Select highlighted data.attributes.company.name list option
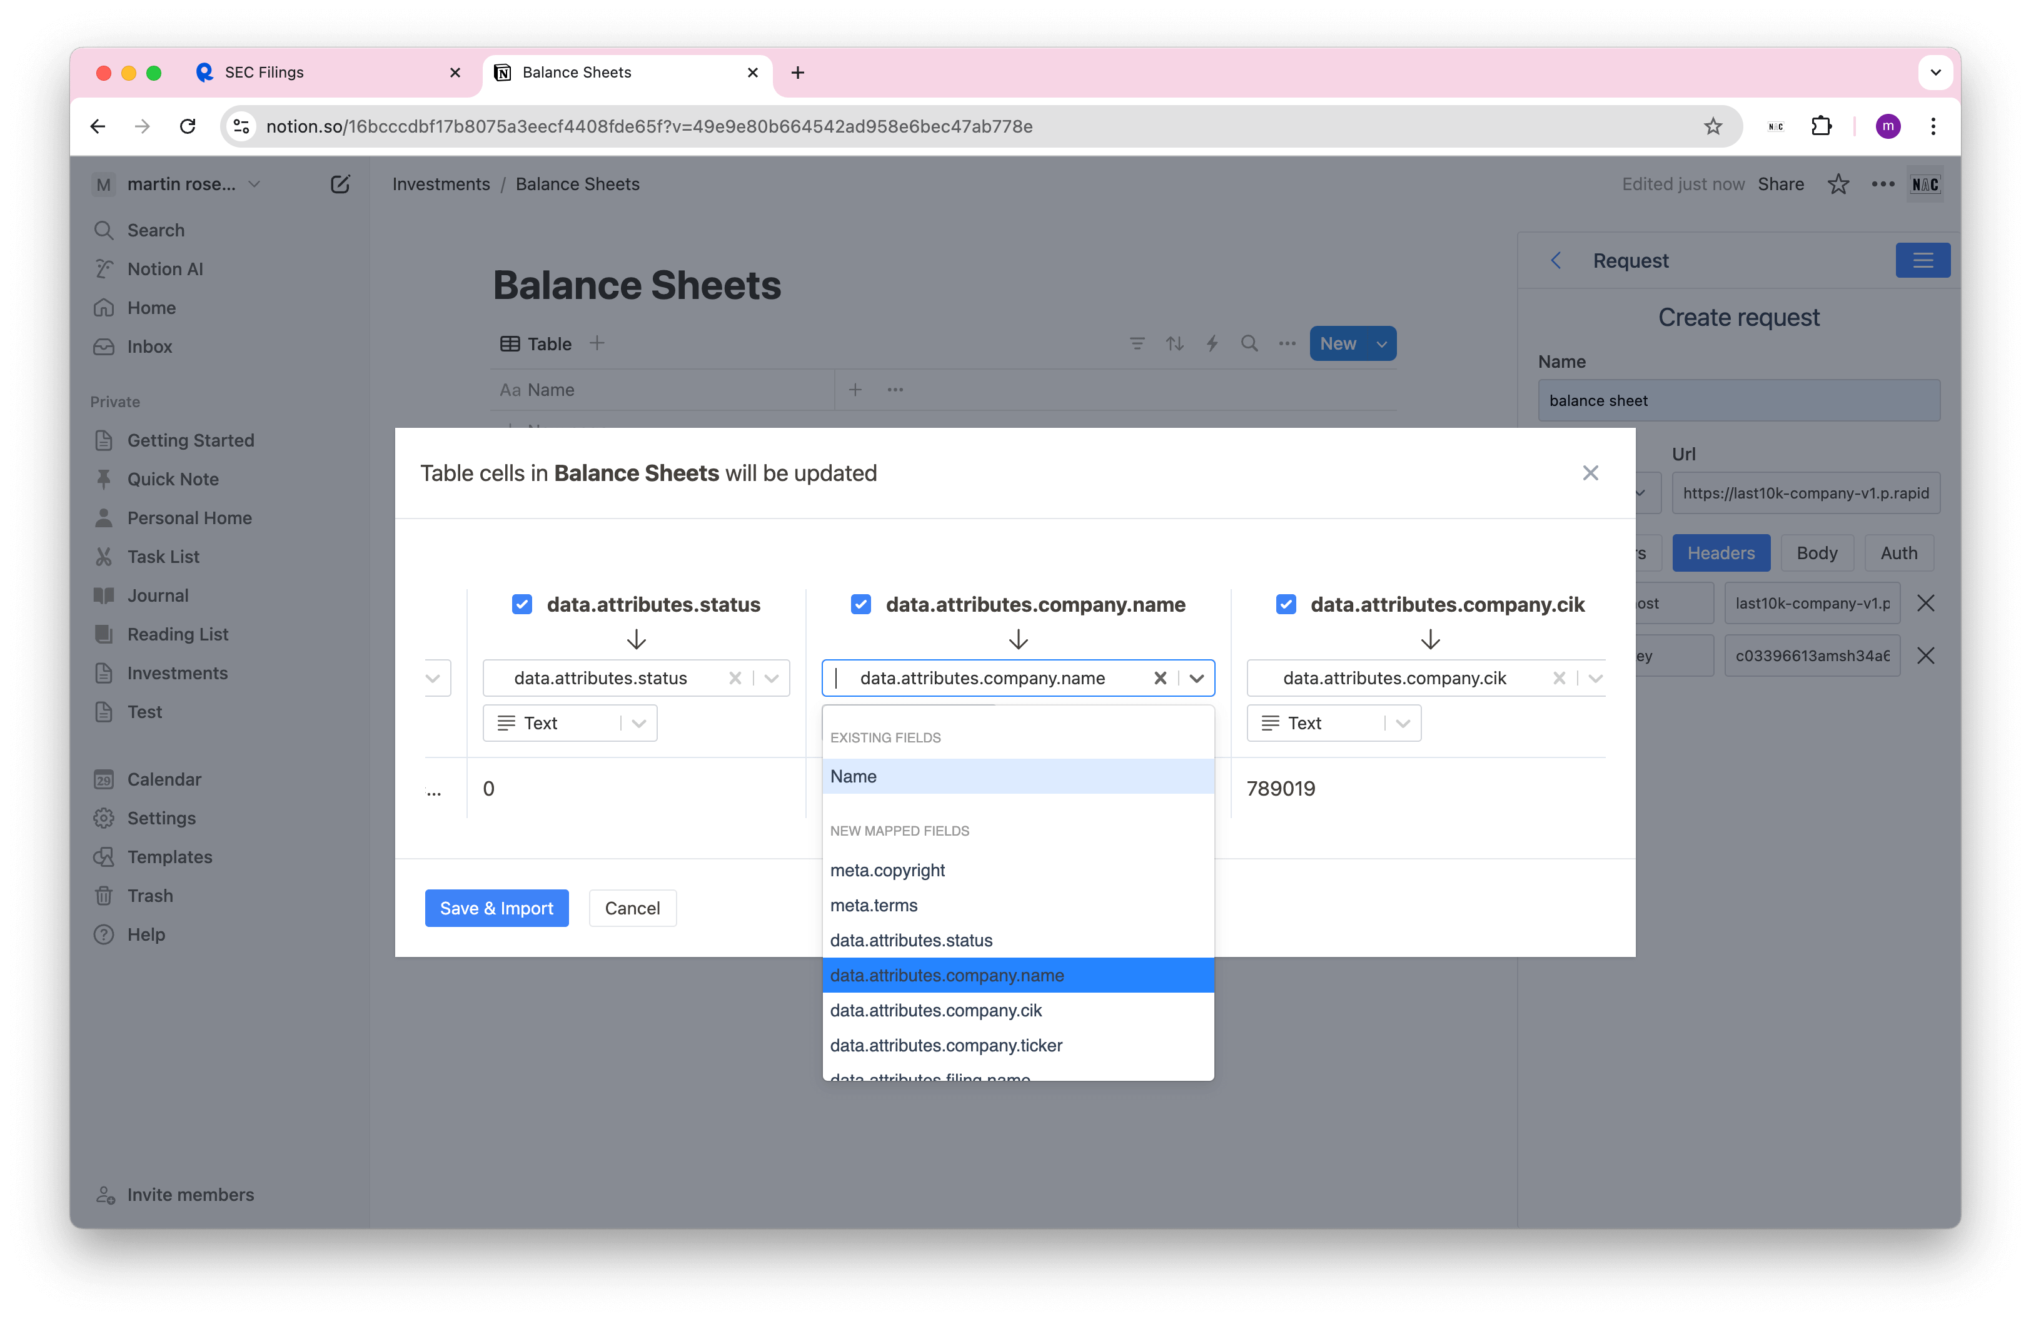Screen dimensions: 2031x1321 coord(1017,975)
